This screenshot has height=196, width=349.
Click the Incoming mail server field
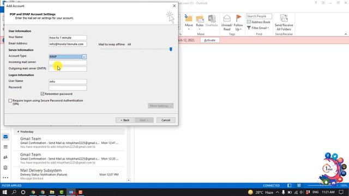(x=68, y=63)
